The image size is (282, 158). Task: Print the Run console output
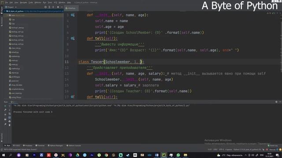click(x=10, y=121)
